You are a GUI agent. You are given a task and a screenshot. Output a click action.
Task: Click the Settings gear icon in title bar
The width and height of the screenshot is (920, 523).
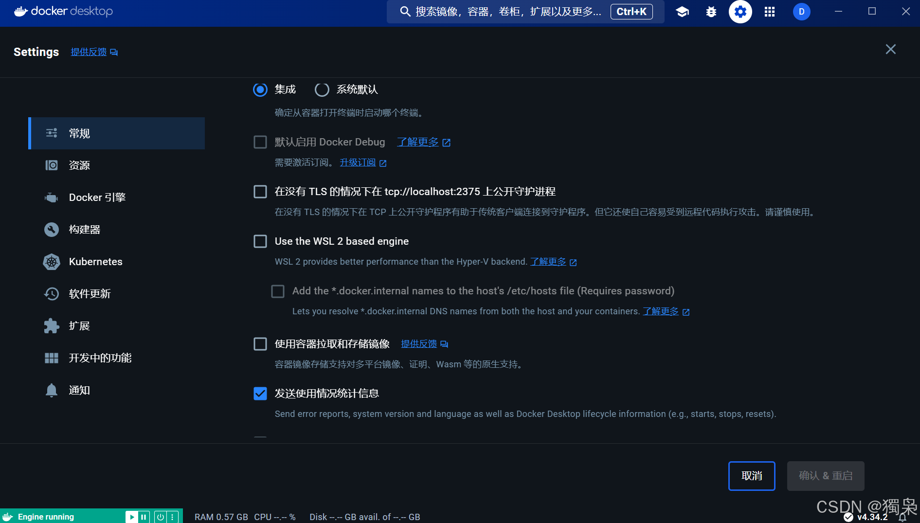tap(740, 12)
